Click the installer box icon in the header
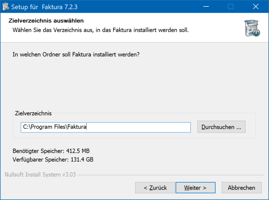Viewport: 269px width, 200px height. pyautogui.click(x=252, y=28)
